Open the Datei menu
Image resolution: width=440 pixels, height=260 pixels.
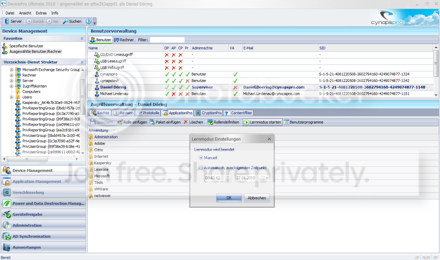tap(10, 13)
